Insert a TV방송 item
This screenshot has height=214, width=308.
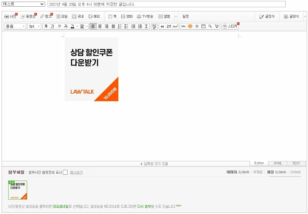[x=145, y=16]
